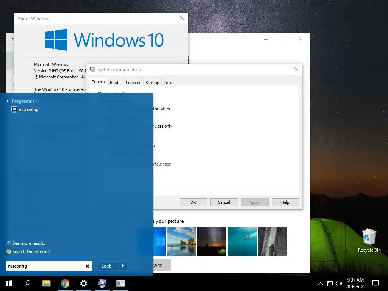Show hidden tray icons chevron
This screenshot has height=291, width=388.
(321, 283)
